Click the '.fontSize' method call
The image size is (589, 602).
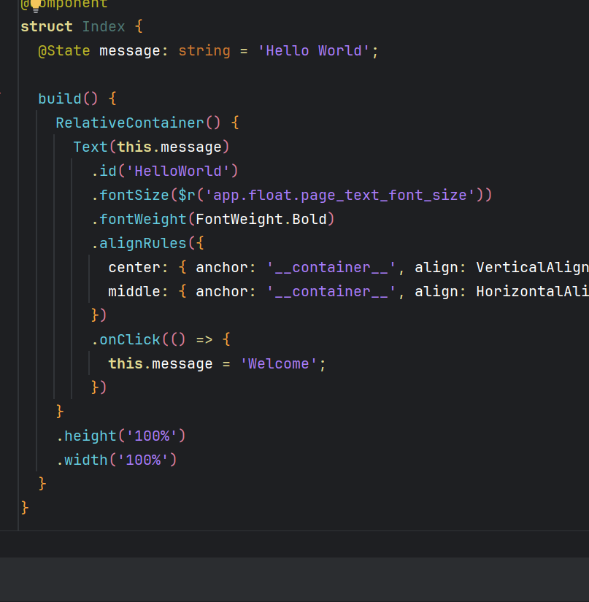pos(130,196)
